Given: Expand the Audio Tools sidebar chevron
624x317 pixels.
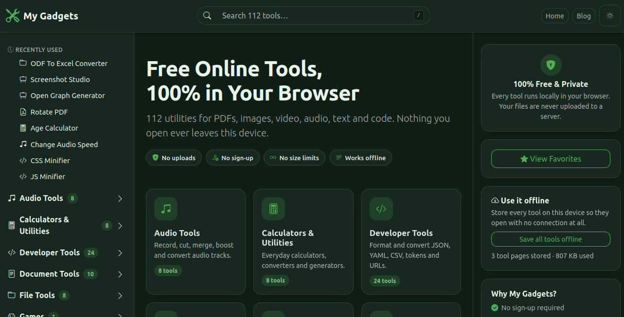Looking at the screenshot, I should coord(120,199).
